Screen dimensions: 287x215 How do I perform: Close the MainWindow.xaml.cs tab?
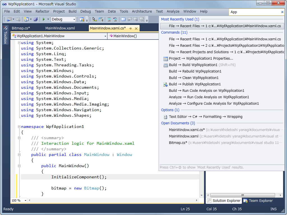(136, 28)
